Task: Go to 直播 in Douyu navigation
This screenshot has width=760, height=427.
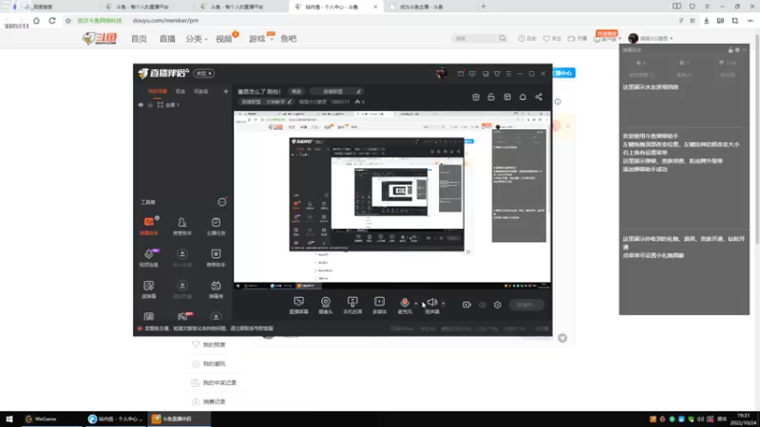Action: (x=167, y=39)
